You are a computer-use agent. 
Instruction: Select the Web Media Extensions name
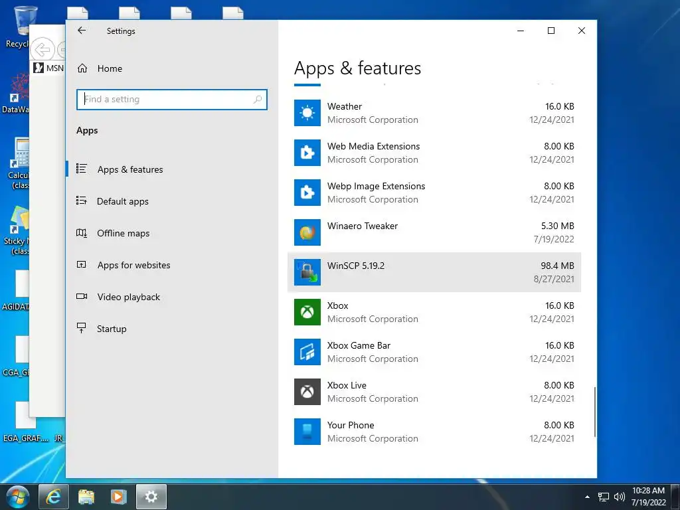pos(373,146)
